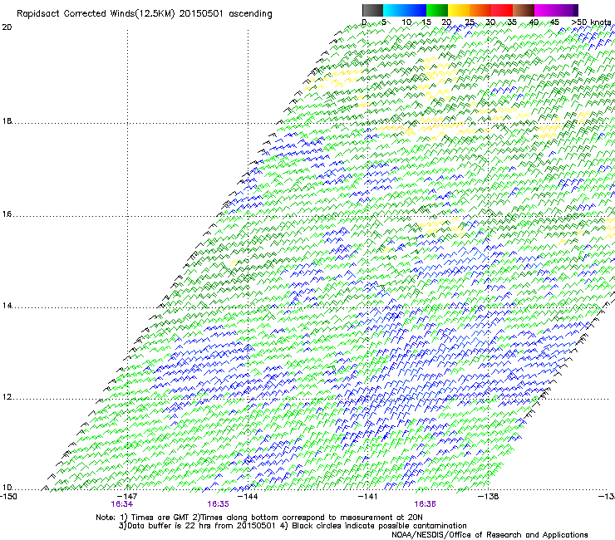Click the latitude axis label '12'
The width and height of the screenshot is (615, 540).
coord(7,397)
